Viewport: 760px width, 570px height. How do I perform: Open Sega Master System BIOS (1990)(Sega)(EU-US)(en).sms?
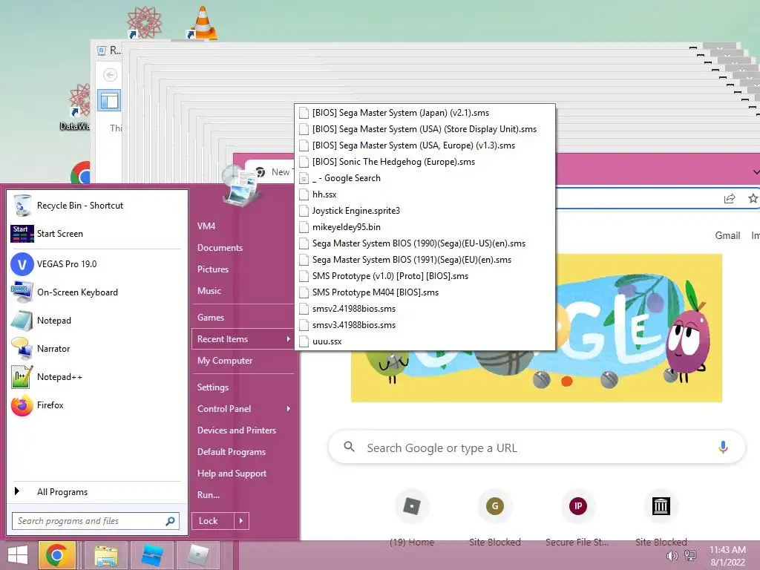pyautogui.click(x=425, y=243)
